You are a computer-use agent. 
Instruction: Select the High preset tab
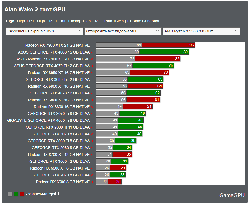pyautogui.click(x=10, y=21)
